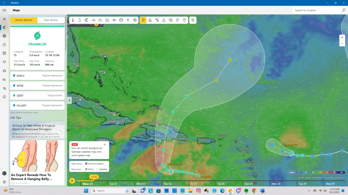Select the Temperature map layer icon
The height and width of the screenshot is (195, 348).
coord(73,20)
